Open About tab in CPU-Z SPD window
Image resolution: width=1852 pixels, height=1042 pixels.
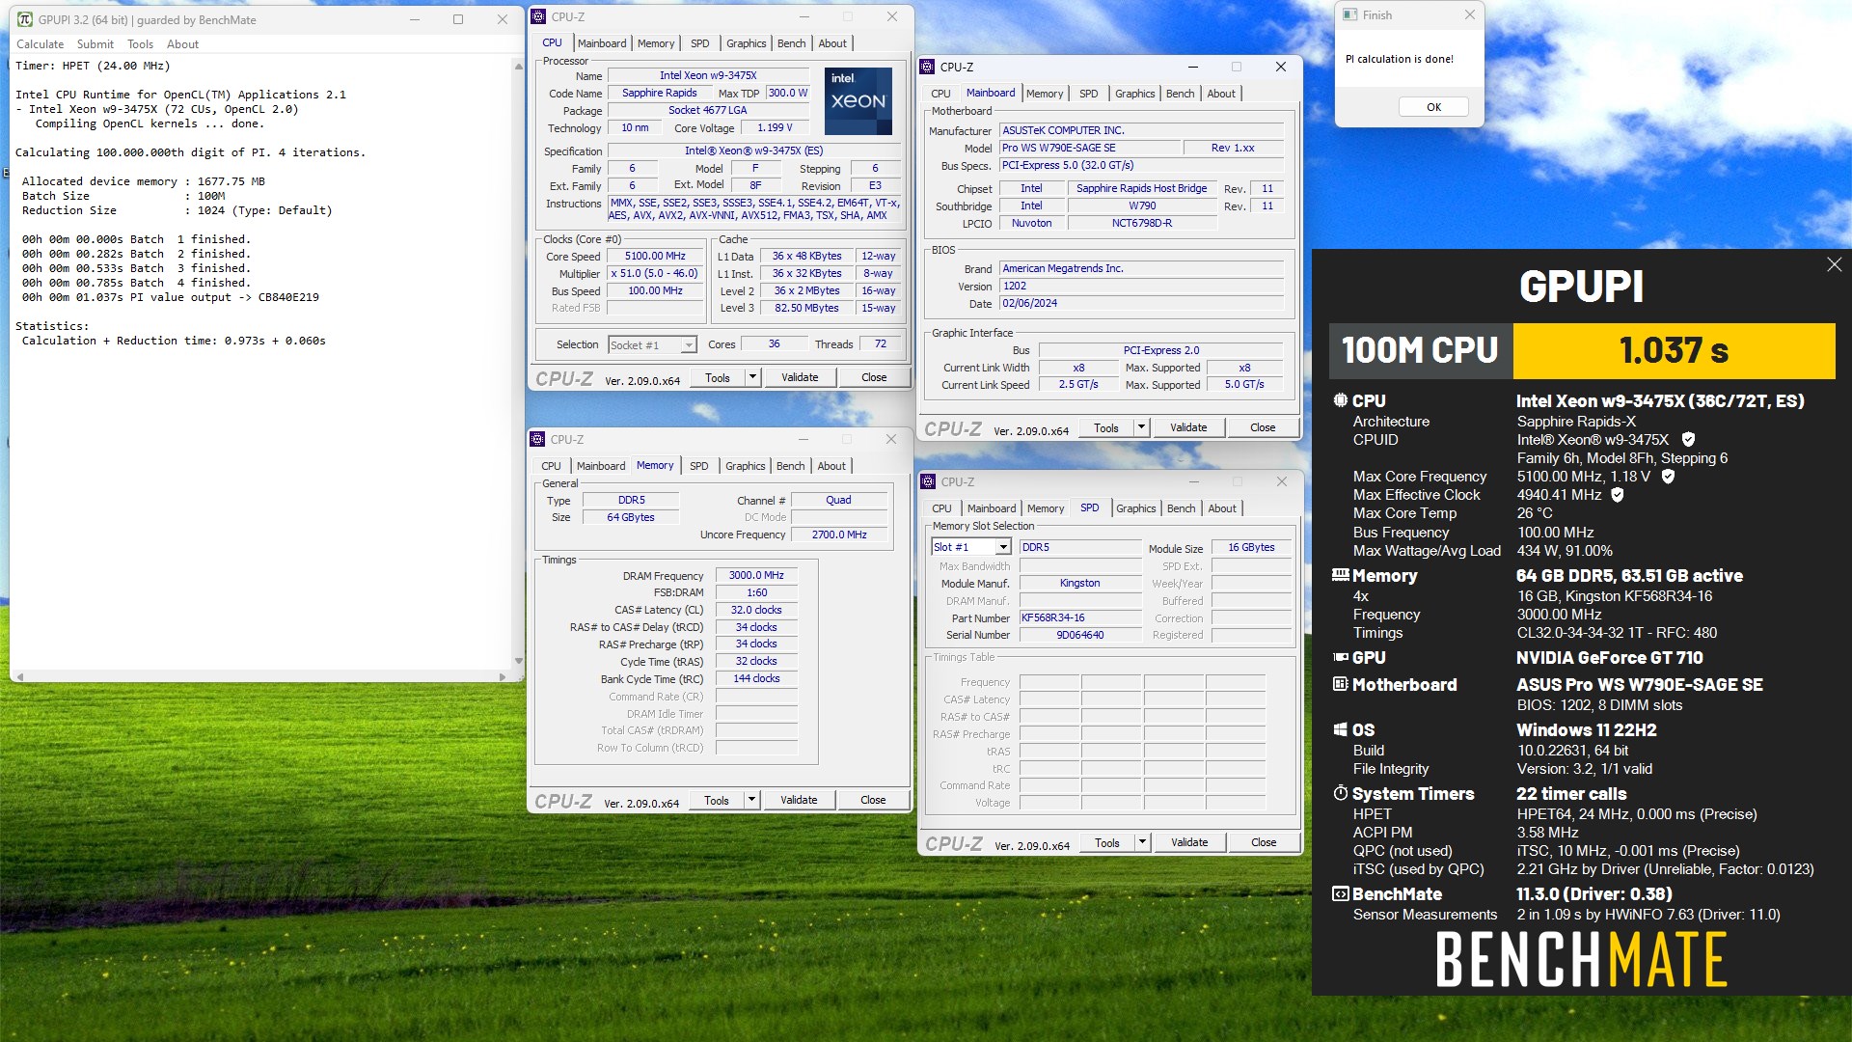click(1222, 508)
